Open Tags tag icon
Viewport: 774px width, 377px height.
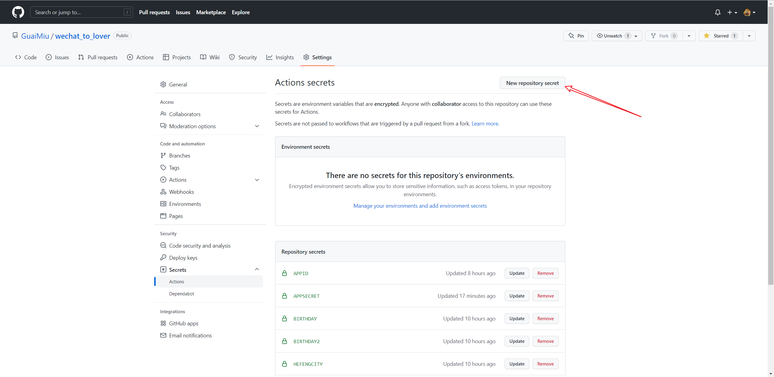coord(163,167)
